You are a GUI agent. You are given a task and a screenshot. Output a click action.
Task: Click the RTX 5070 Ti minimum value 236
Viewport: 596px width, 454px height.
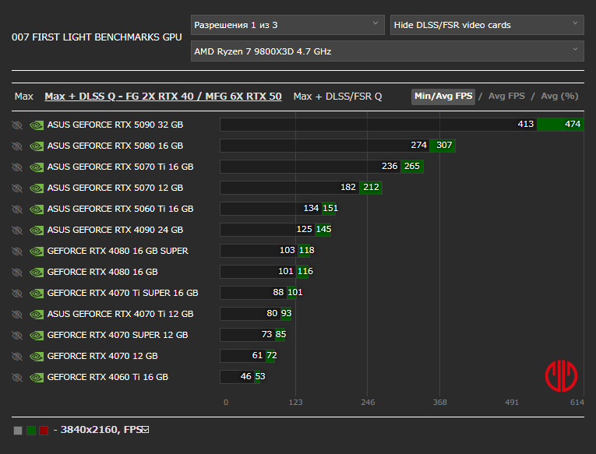point(390,166)
